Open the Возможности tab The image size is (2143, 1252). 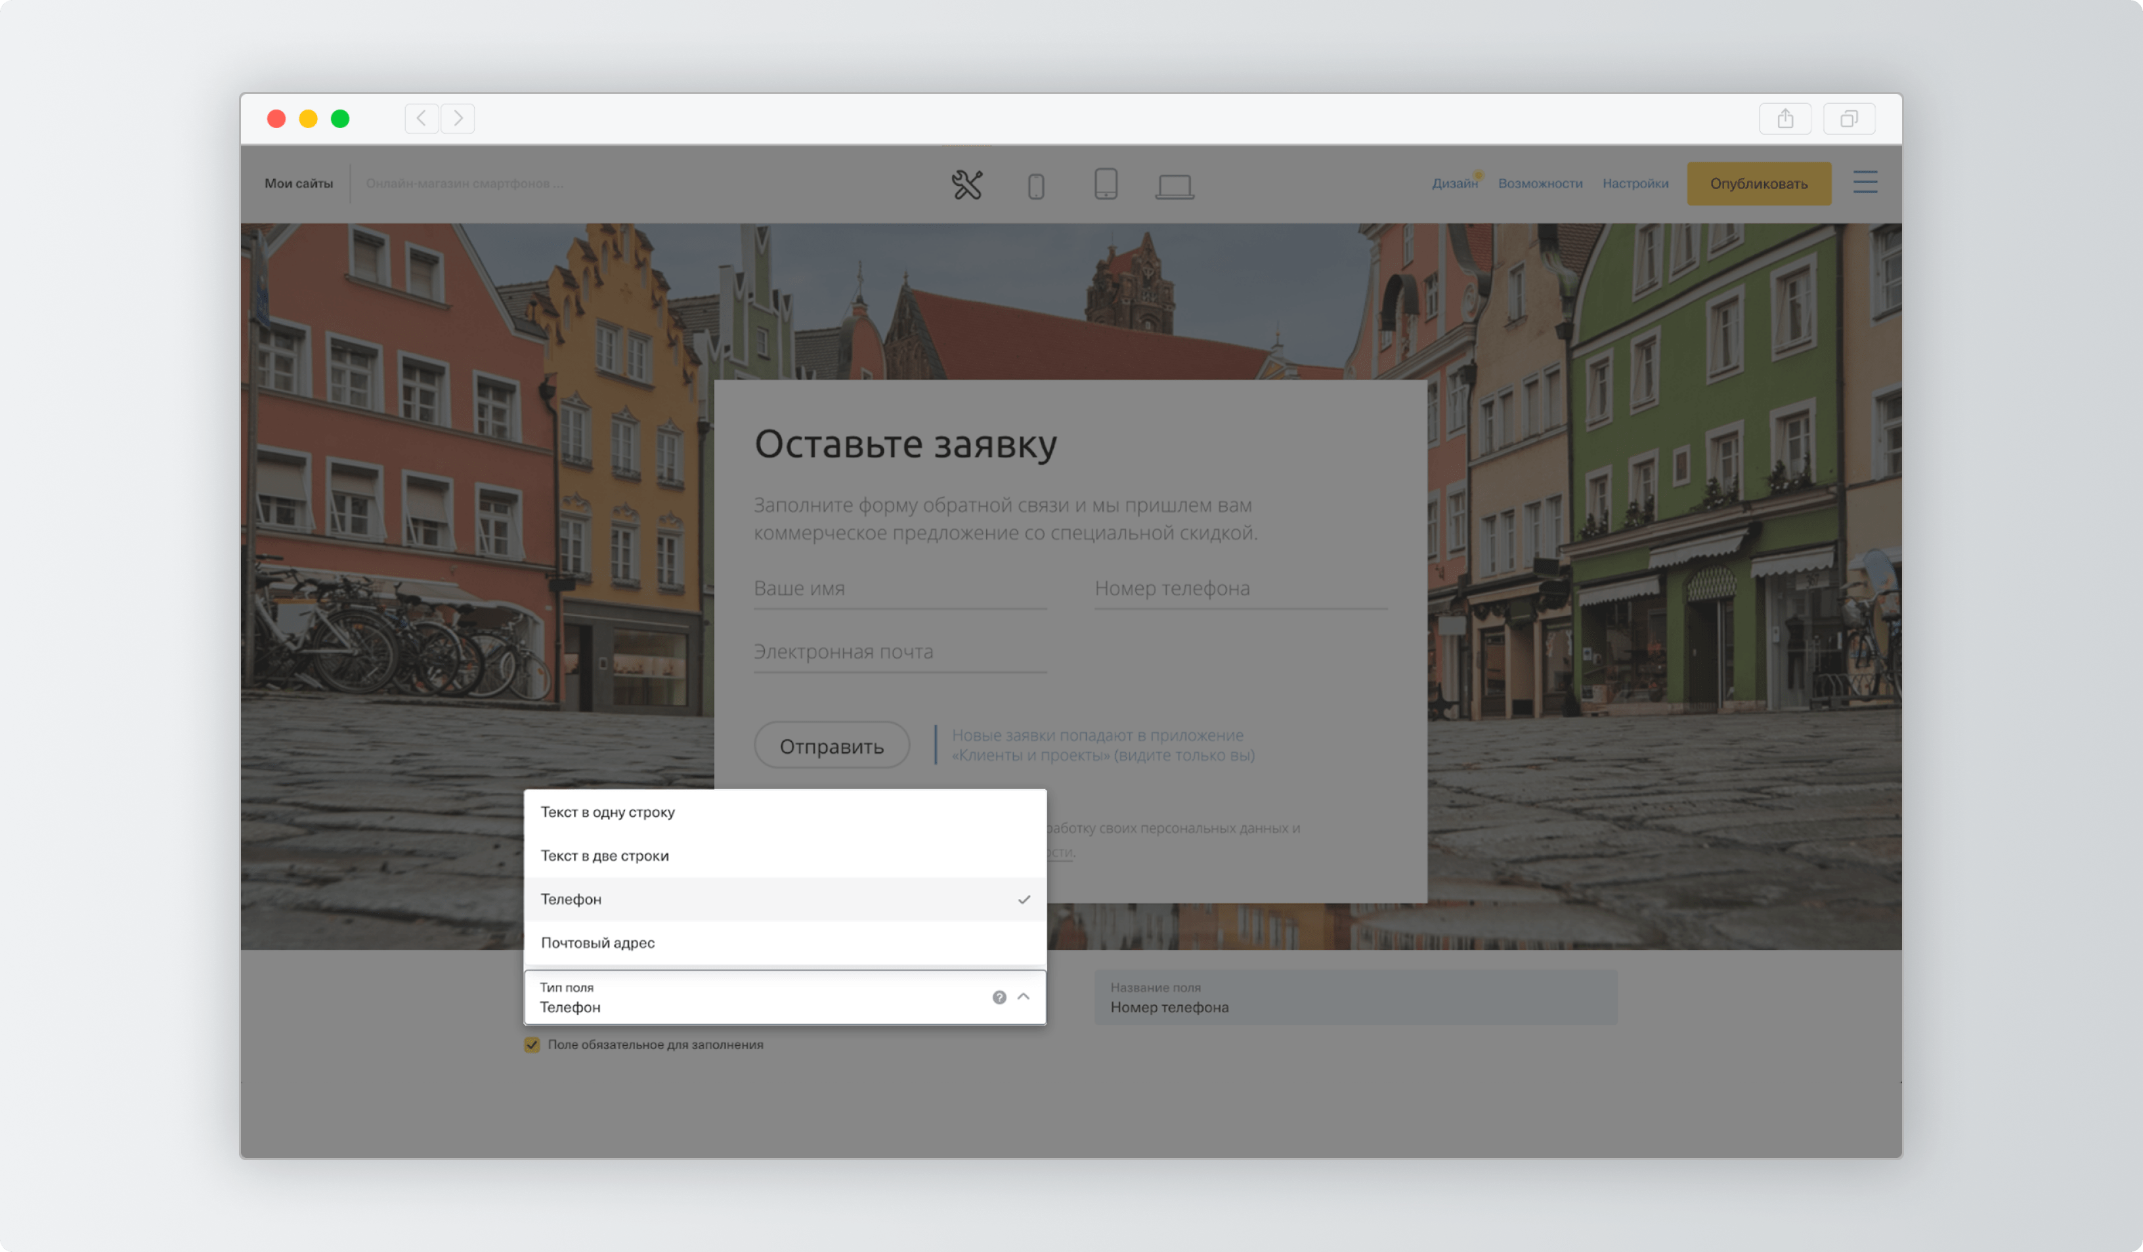pyautogui.click(x=1540, y=184)
